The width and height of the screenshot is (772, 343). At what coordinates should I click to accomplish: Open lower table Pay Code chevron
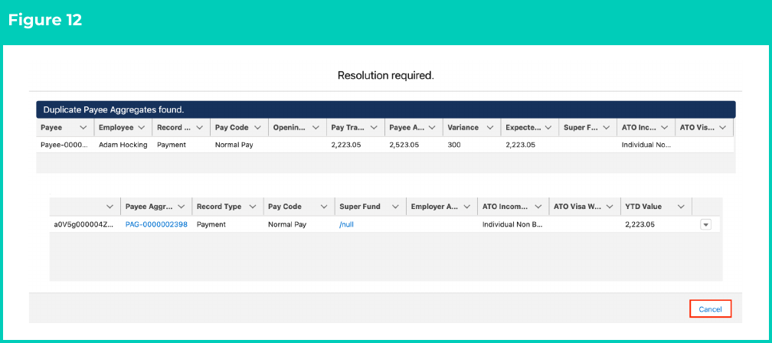[323, 207]
